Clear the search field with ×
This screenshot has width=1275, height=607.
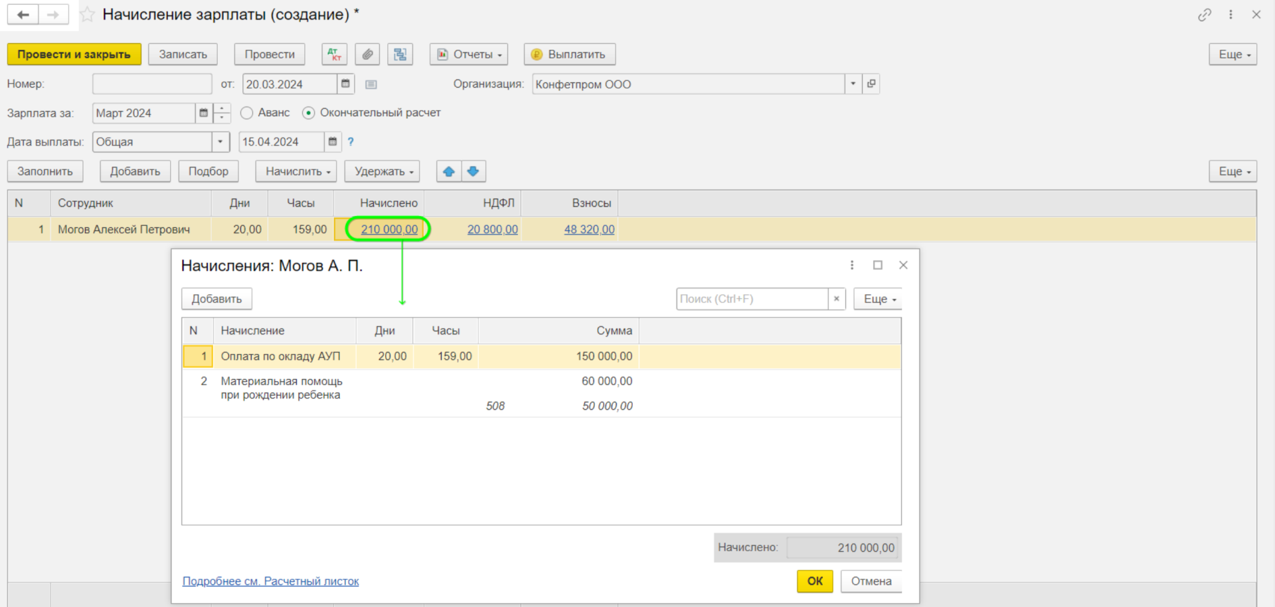click(x=837, y=299)
